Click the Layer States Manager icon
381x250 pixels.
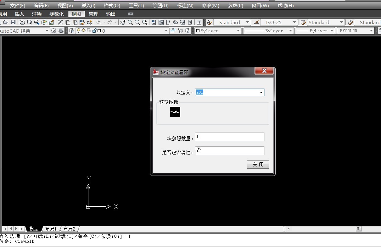coord(188,31)
